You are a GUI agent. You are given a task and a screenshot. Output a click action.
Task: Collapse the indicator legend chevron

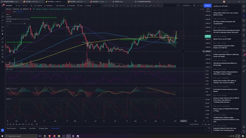(x=8, y=26)
